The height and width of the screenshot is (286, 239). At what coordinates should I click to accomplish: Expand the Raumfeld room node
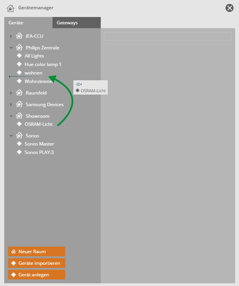pyautogui.click(x=11, y=93)
